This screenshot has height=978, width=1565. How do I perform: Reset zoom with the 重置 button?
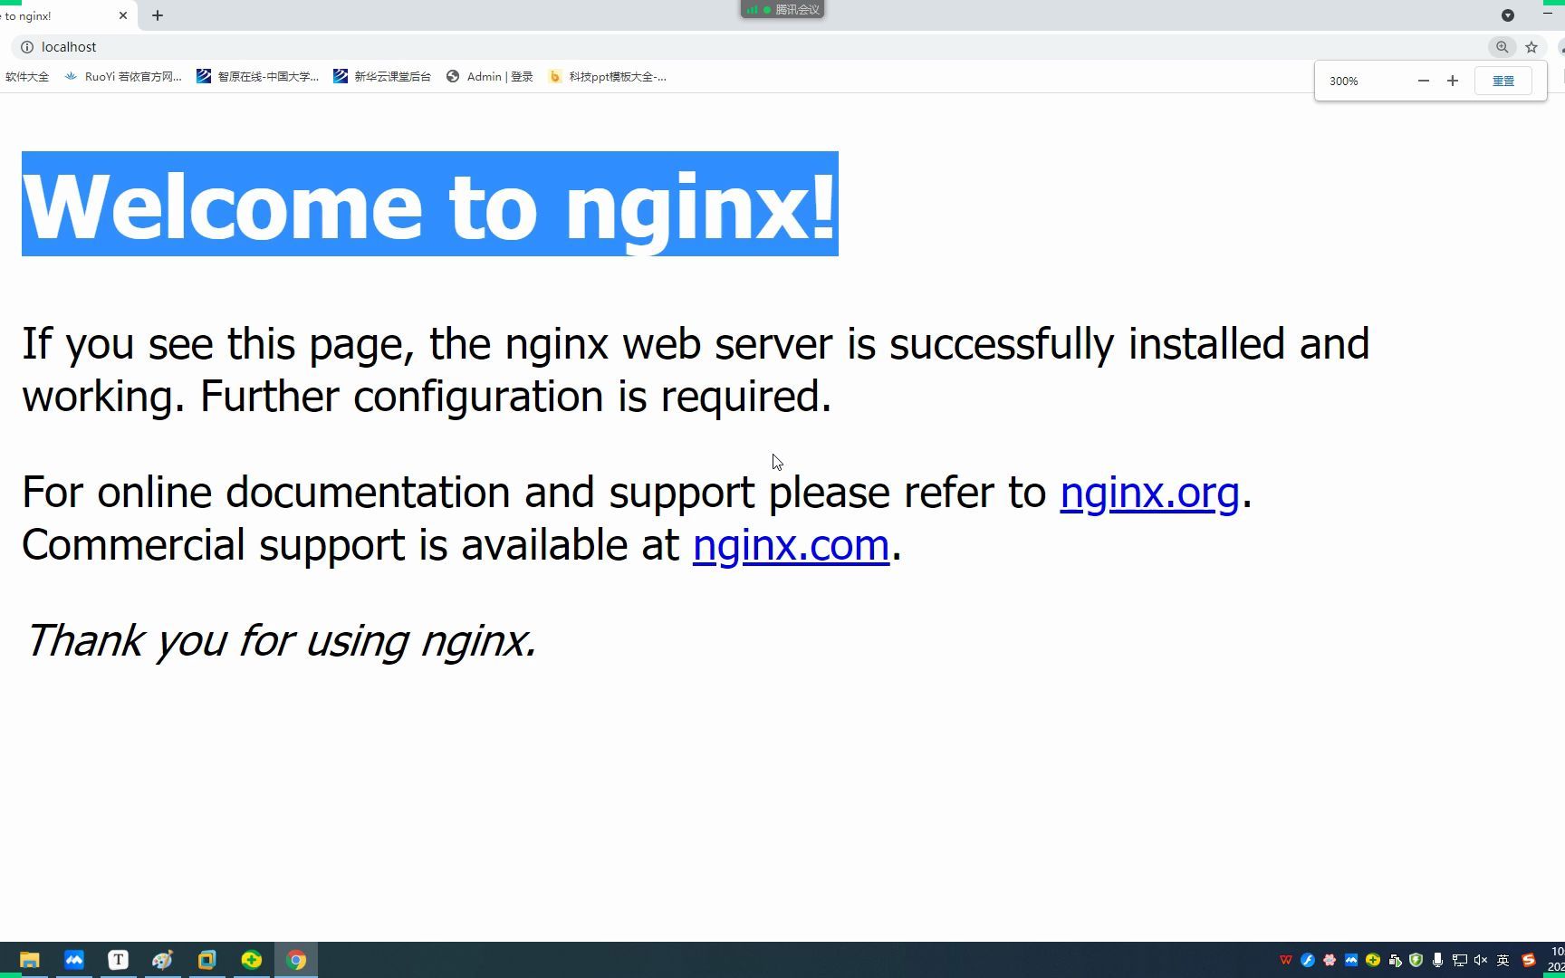(x=1503, y=81)
